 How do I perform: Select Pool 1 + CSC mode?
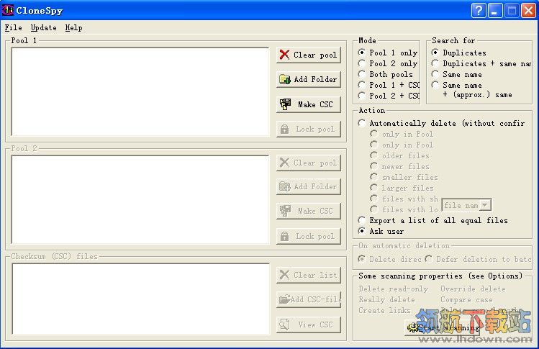(x=362, y=85)
